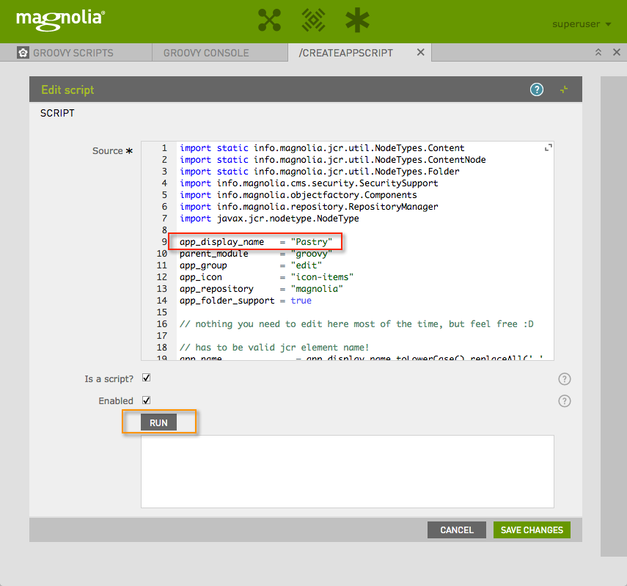Click the script output text area
This screenshot has width=627, height=586.
pos(348,472)
